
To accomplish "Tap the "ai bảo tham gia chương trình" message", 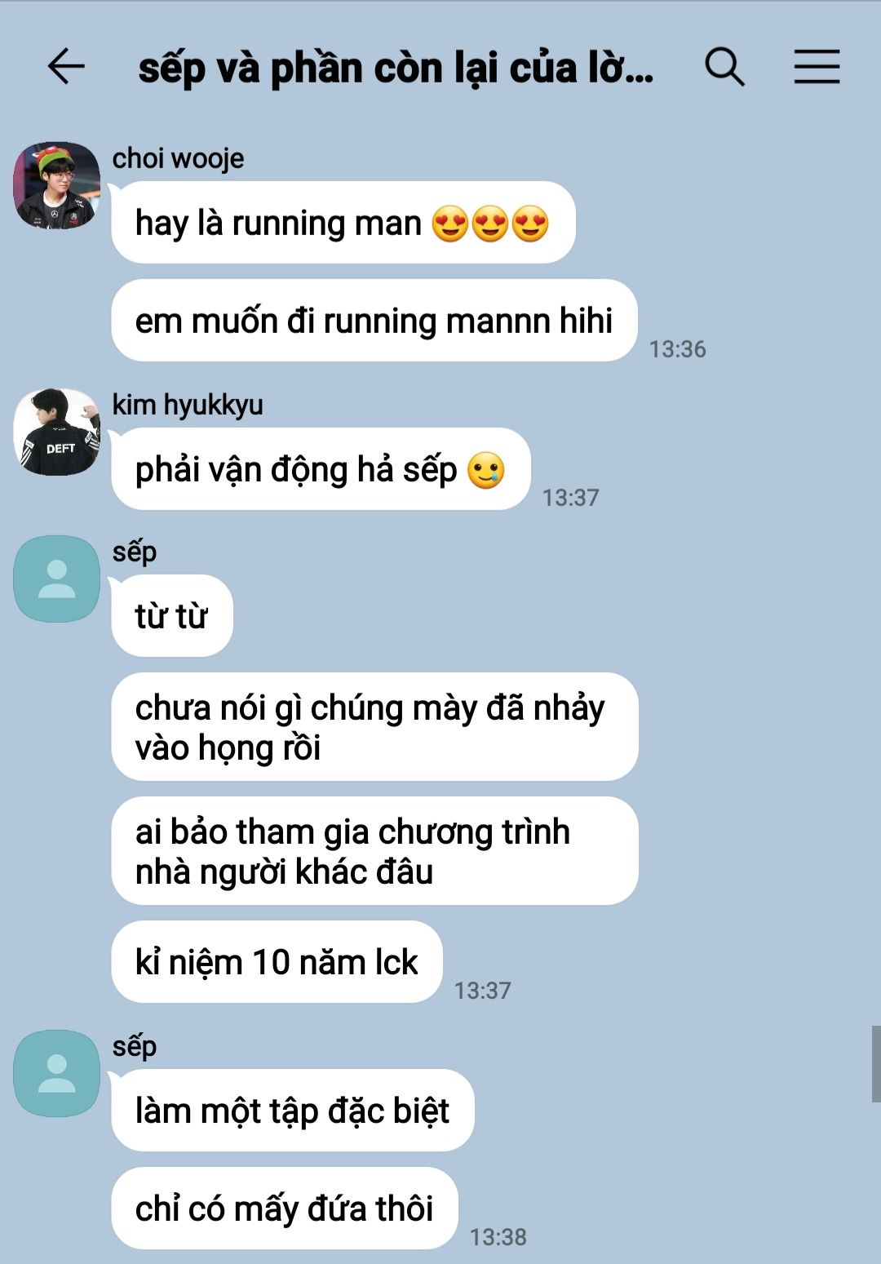I will click(x=374, y=850).
